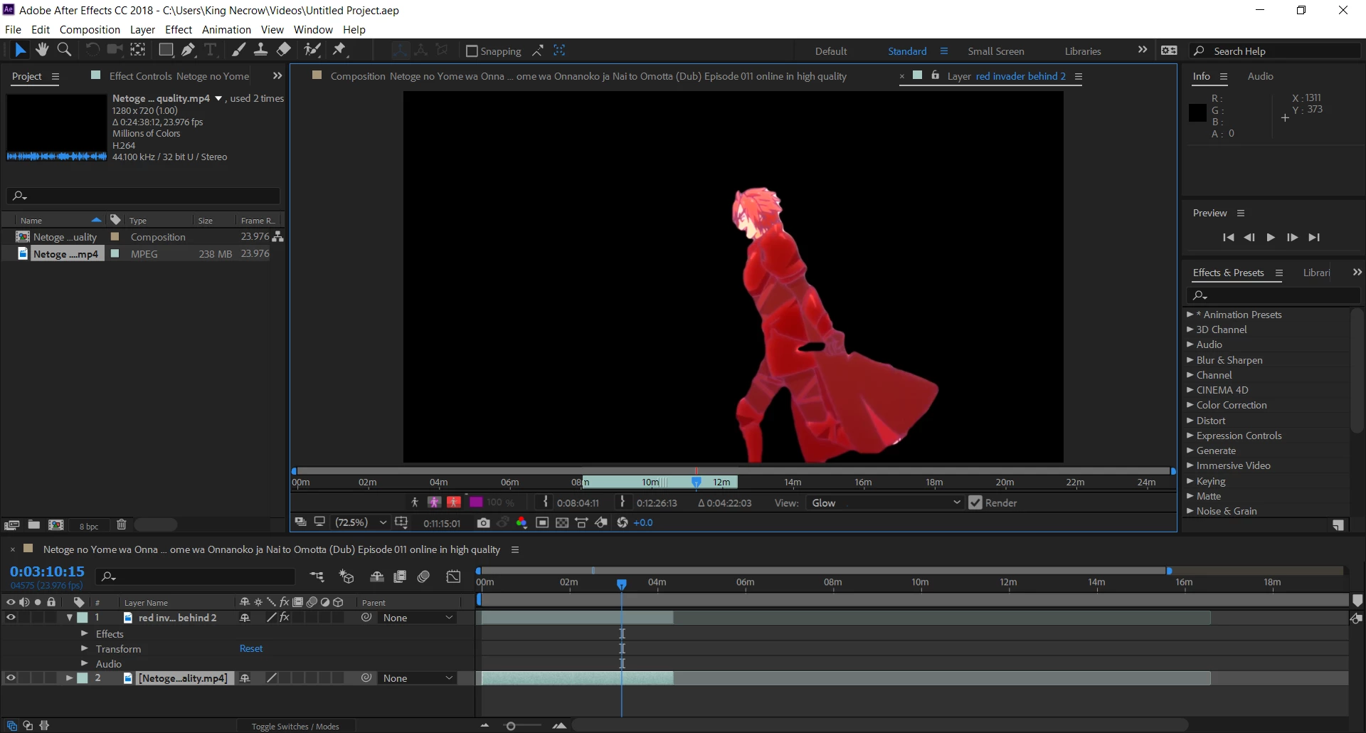Expand the Color Correction effects category
The width and height of the screenshot is (1366, 733).
coord(1190,405)
